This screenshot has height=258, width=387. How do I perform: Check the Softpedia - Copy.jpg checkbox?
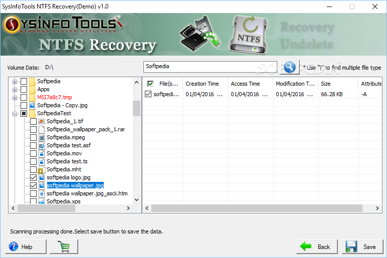pos(24,105)
